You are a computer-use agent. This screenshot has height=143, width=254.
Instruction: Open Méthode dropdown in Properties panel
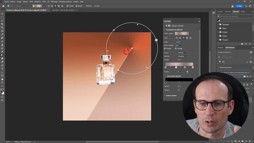183,56
